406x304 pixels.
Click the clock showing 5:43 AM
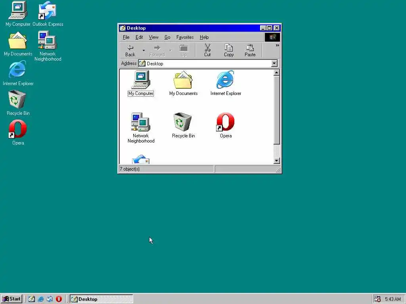(x=393, y=299)
